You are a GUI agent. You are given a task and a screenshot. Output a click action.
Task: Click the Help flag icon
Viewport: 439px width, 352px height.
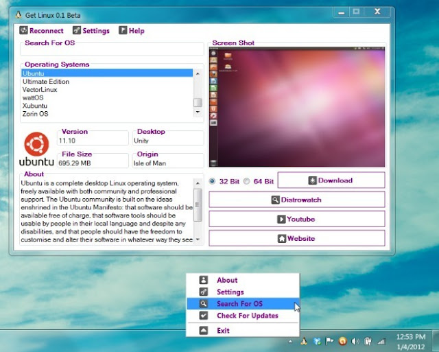[x=123, y=30]
